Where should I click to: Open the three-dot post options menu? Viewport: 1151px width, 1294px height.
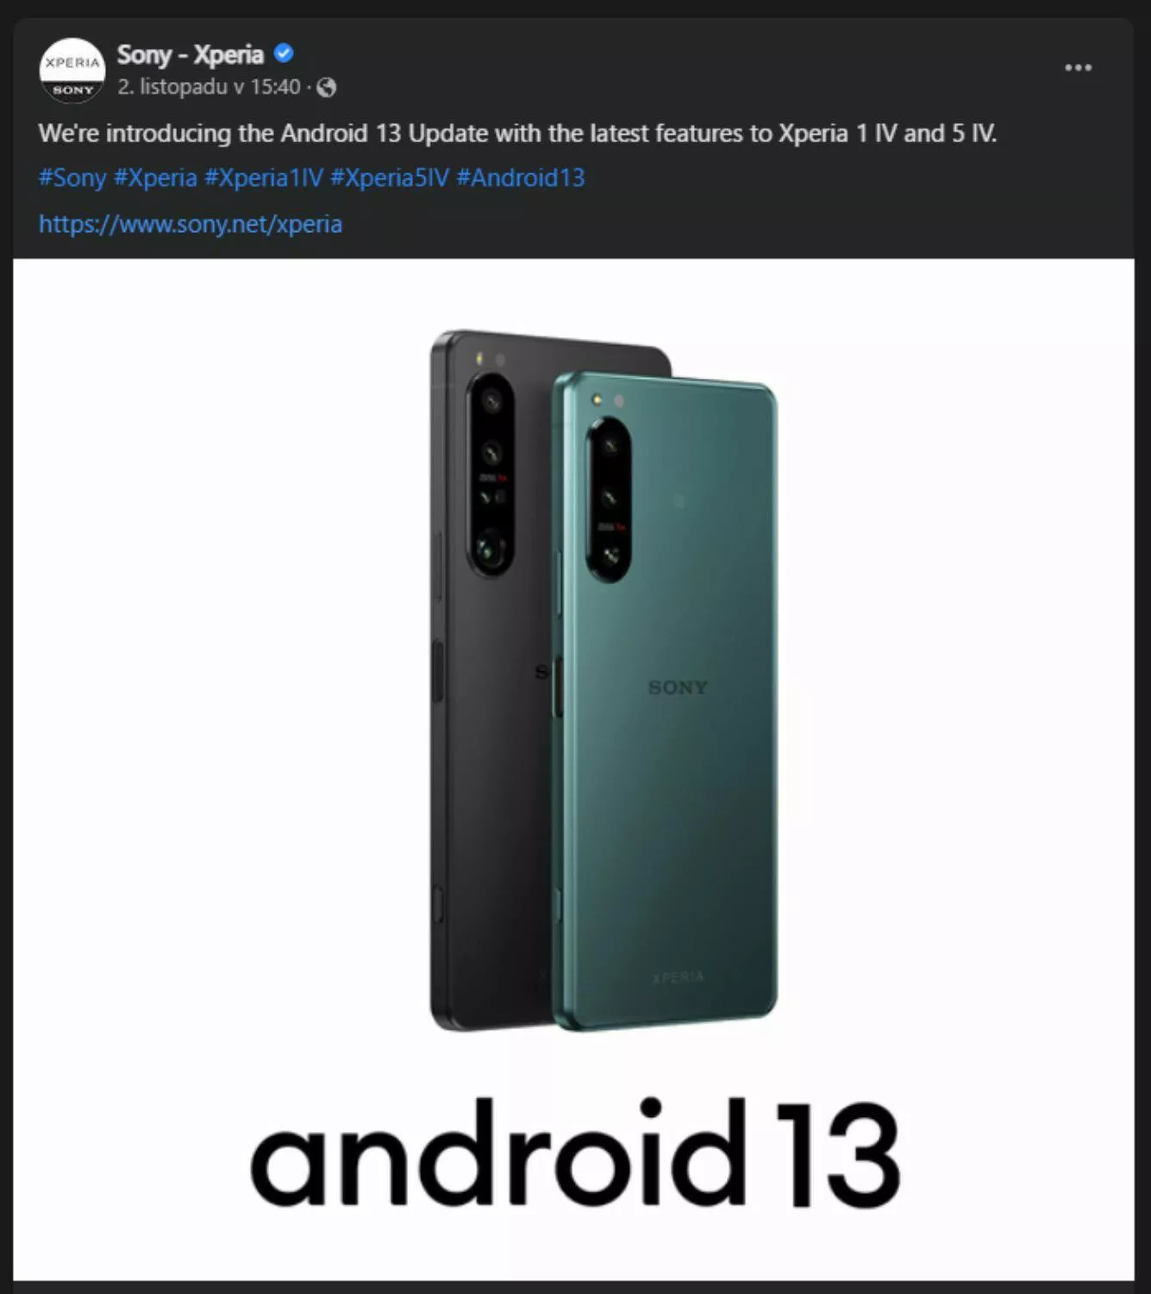(x=1078, y=67)
